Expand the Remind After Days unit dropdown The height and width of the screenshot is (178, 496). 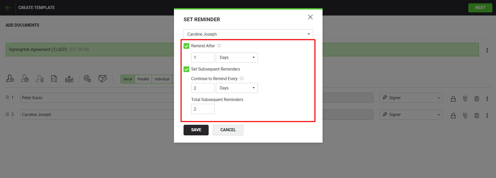(237, 57)
